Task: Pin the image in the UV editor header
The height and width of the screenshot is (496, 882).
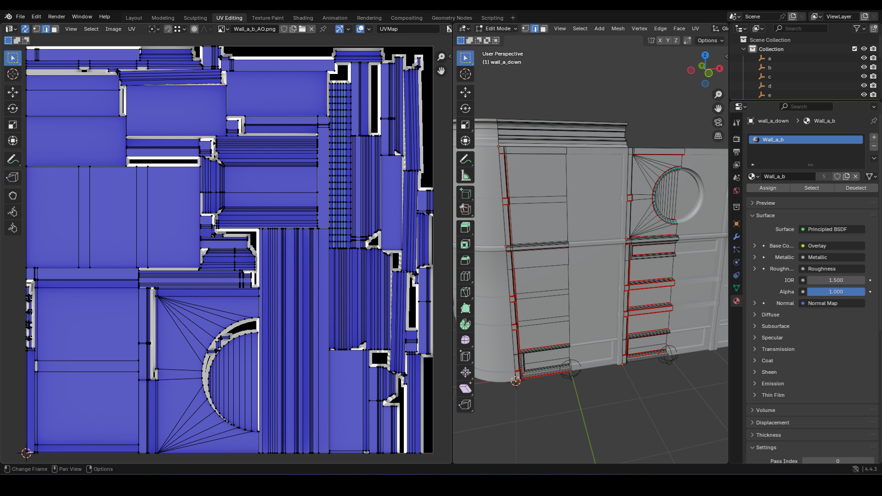Action: pos(323,29)
